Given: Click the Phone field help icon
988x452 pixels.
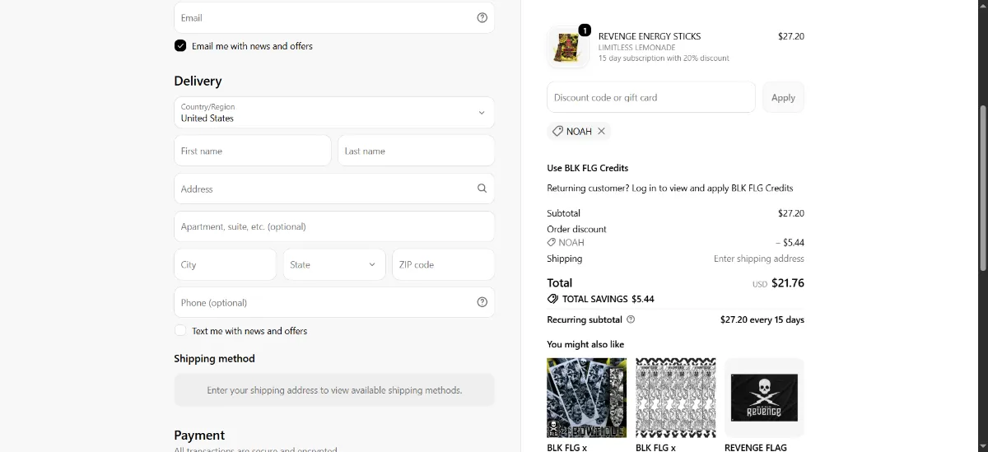Looking at the screenshot, I should [x=482, y=302].
